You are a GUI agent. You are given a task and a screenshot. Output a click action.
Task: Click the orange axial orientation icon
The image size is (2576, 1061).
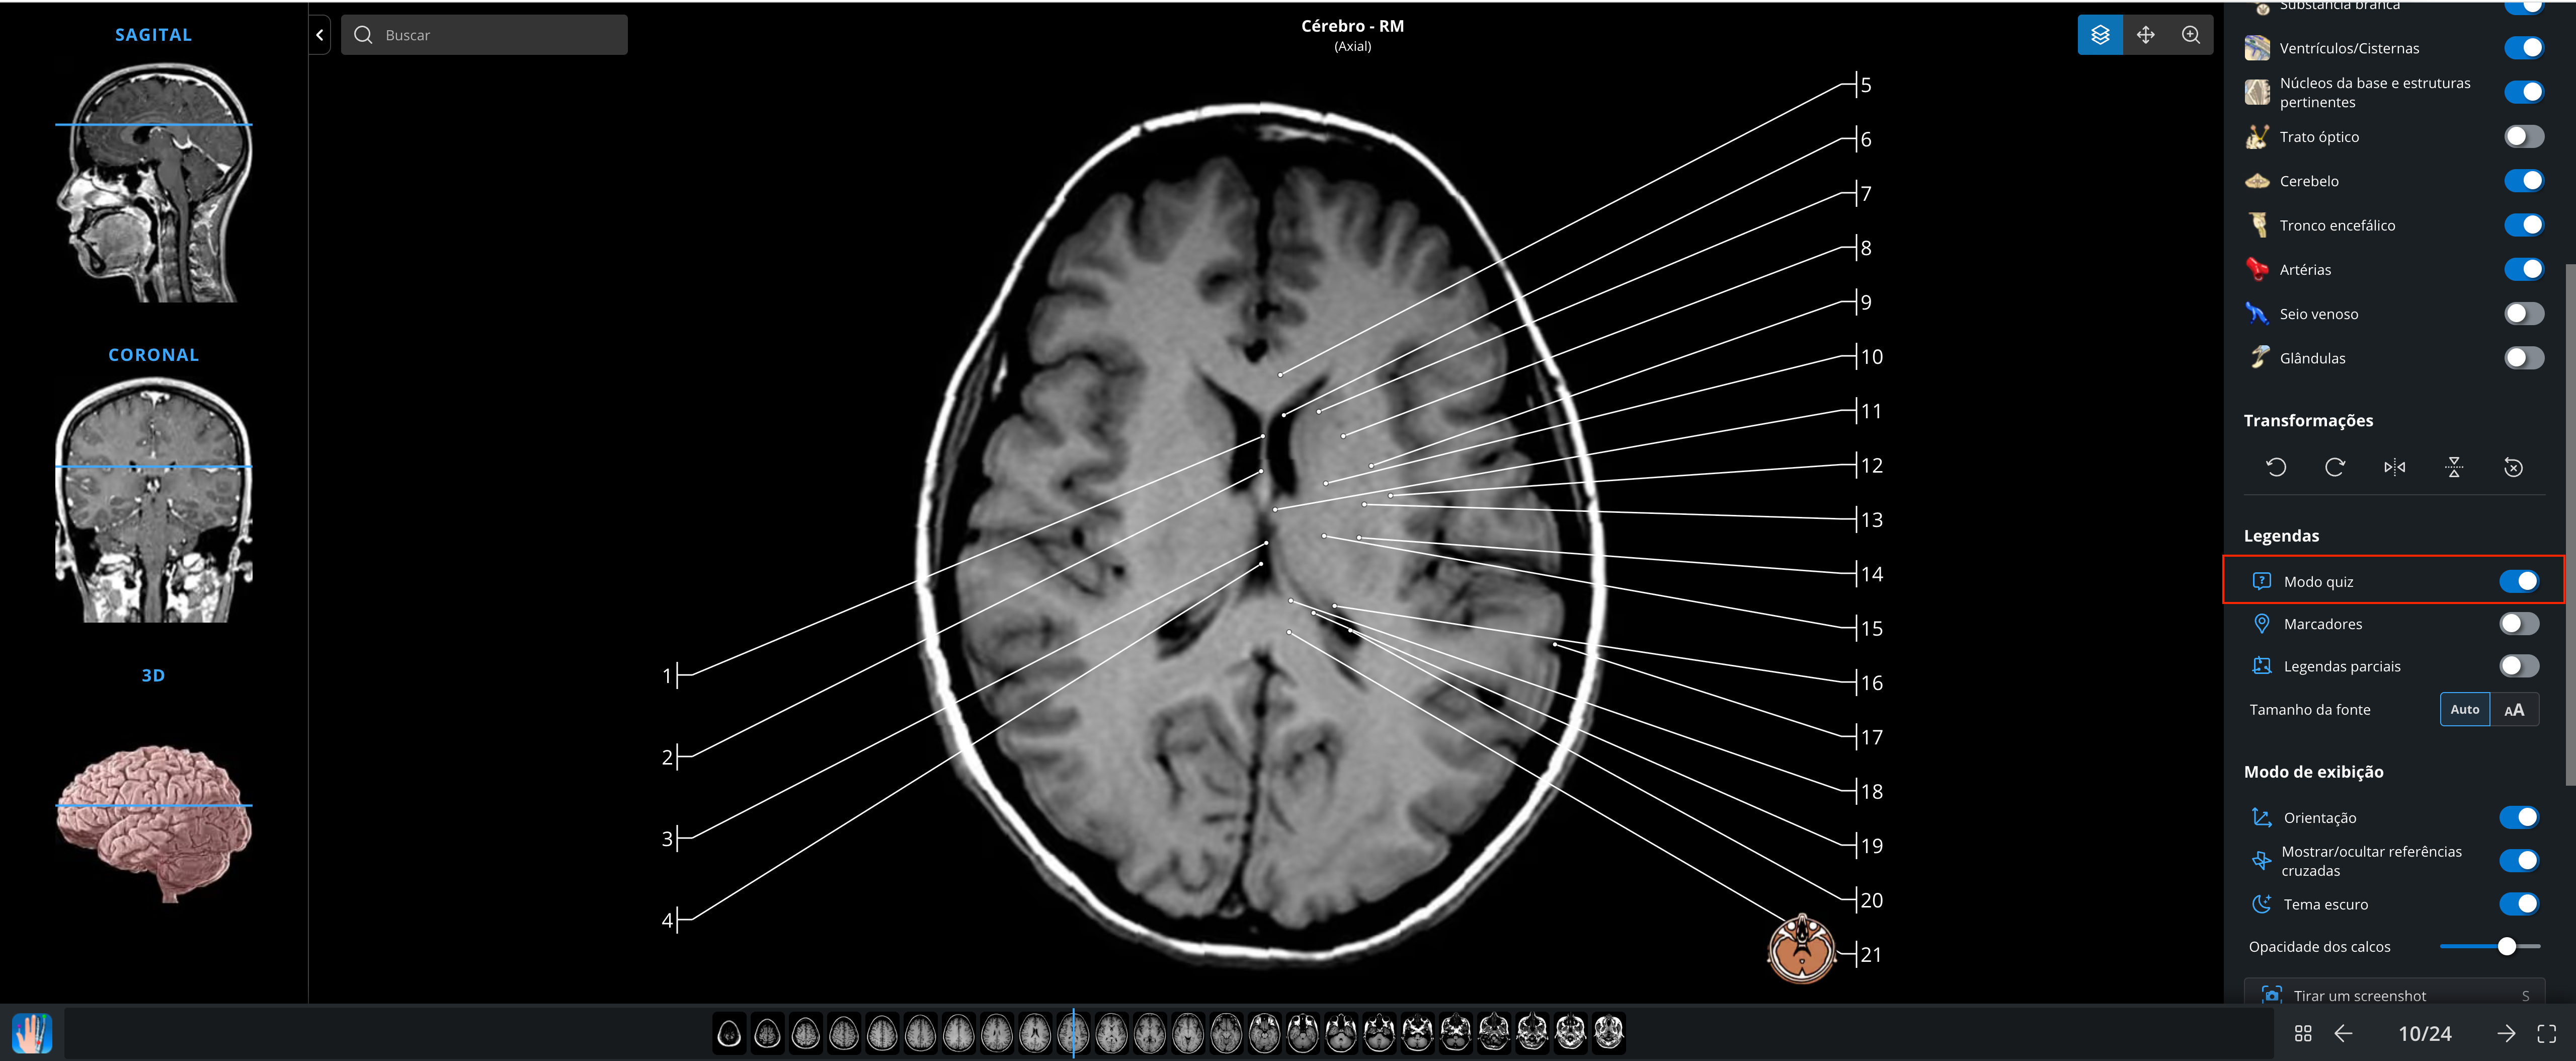1801,949
